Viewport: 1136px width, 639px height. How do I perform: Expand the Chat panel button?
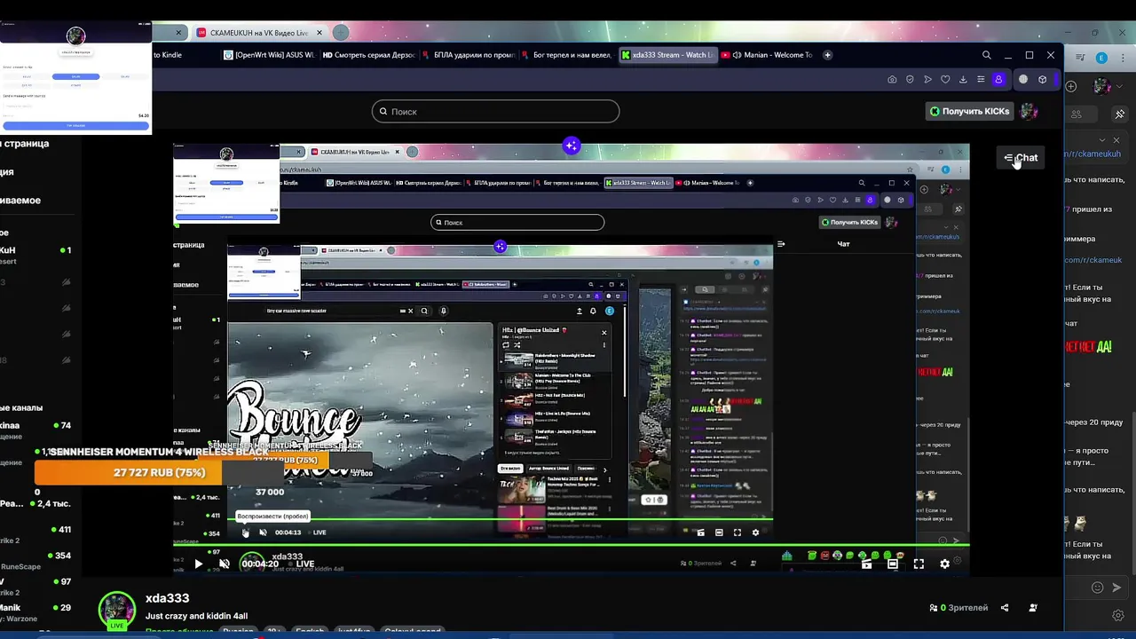point(1021,158)
